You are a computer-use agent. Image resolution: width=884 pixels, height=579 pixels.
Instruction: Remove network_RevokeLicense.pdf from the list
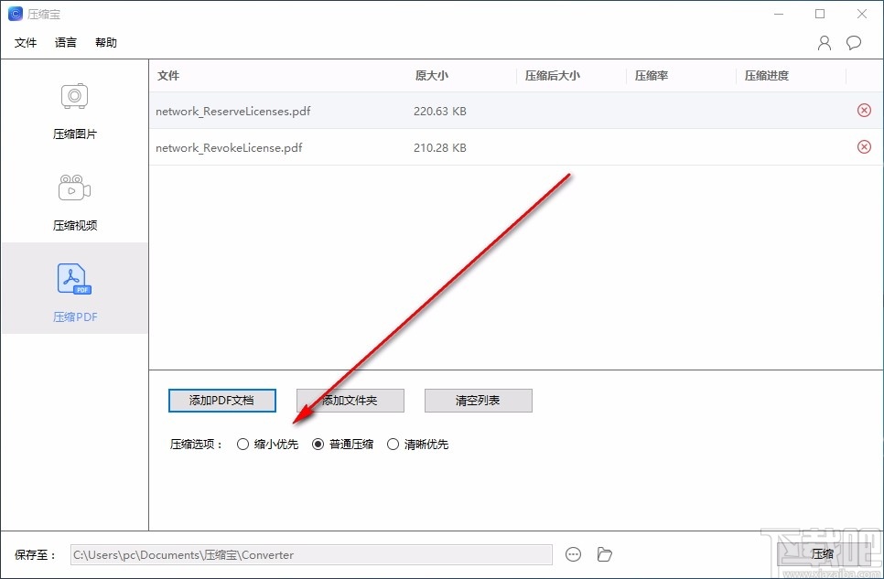[864, 147]
